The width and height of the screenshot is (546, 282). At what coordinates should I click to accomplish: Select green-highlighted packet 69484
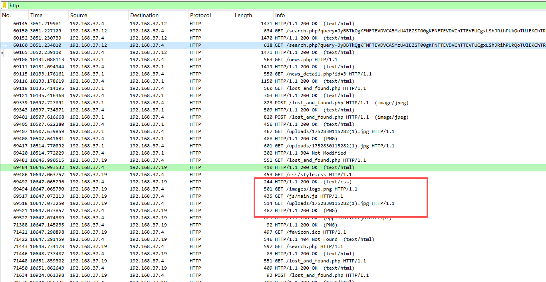[x=160, y=167]
